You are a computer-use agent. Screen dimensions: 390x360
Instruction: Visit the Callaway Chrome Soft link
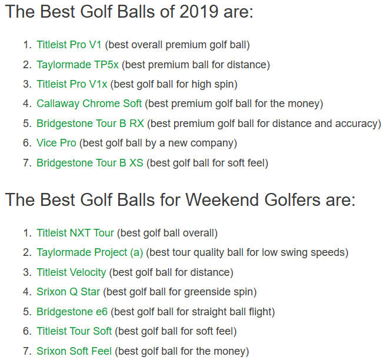89,104
